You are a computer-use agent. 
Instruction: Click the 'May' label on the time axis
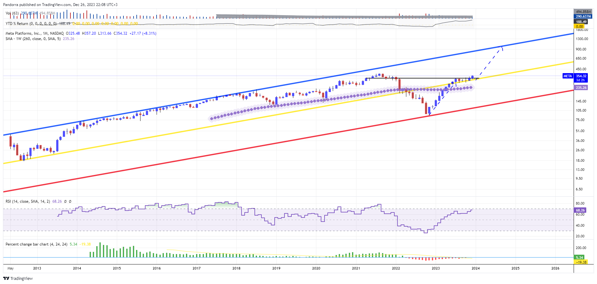[x=10, y=268]
